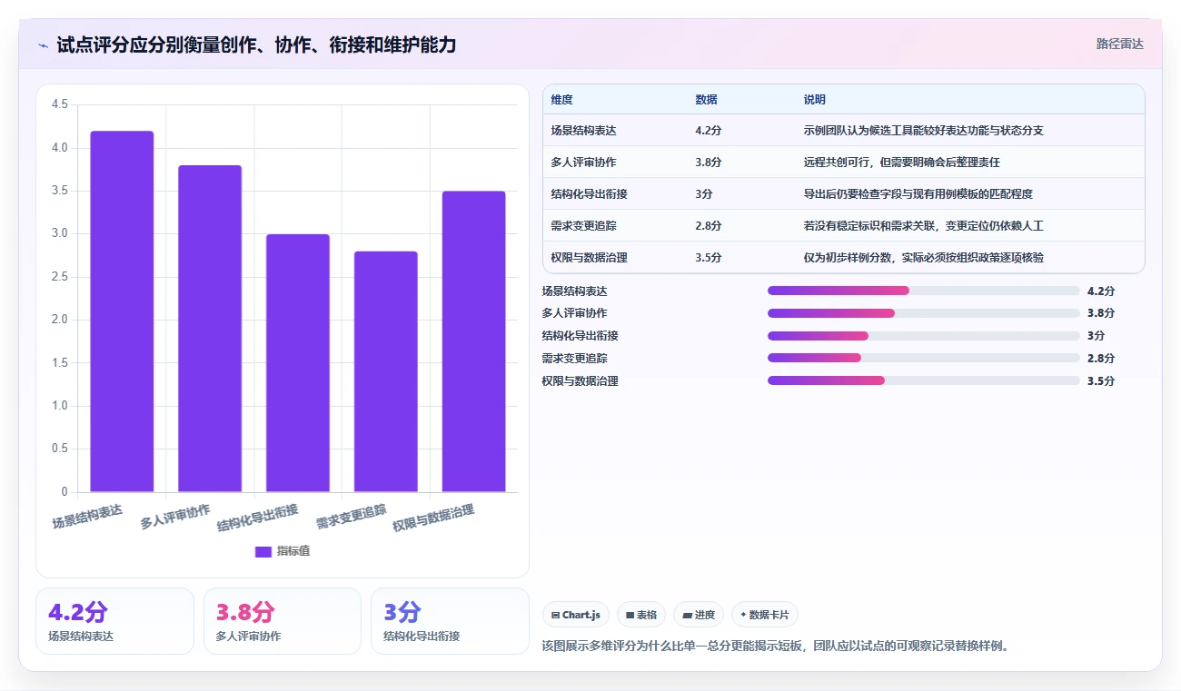Click the 需求变更追踪 bar in chart
Screen dimensions: 1181x691
[x=386, y=371]
